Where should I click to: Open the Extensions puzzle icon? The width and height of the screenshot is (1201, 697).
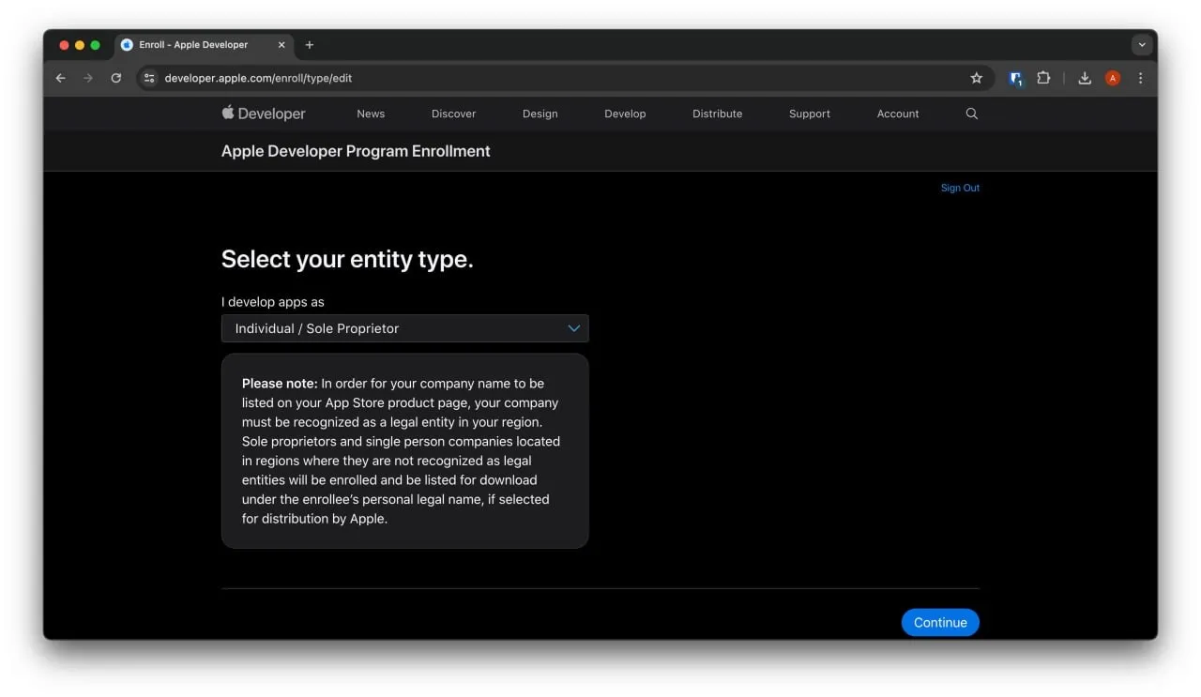pyautogui.click(x=1043, y=78)
